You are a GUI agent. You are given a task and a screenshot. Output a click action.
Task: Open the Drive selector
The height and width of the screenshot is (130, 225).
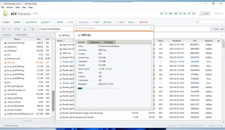tap(218, 29)
